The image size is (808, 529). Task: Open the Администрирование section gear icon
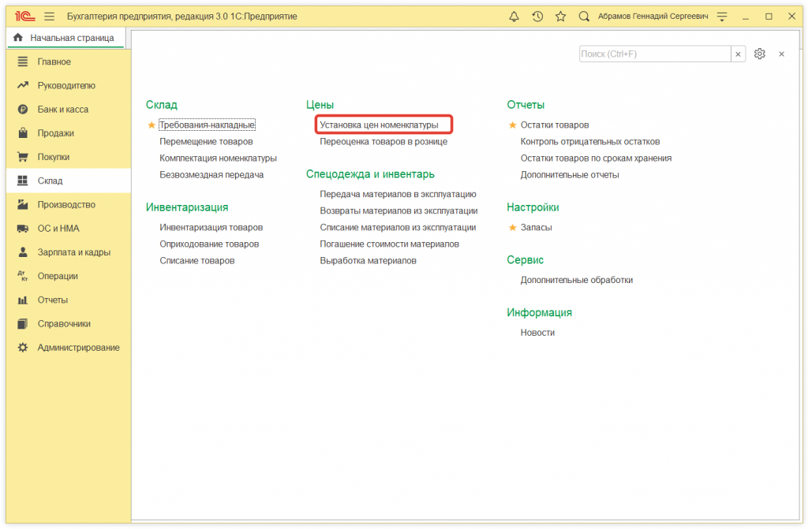coord(23,348)
